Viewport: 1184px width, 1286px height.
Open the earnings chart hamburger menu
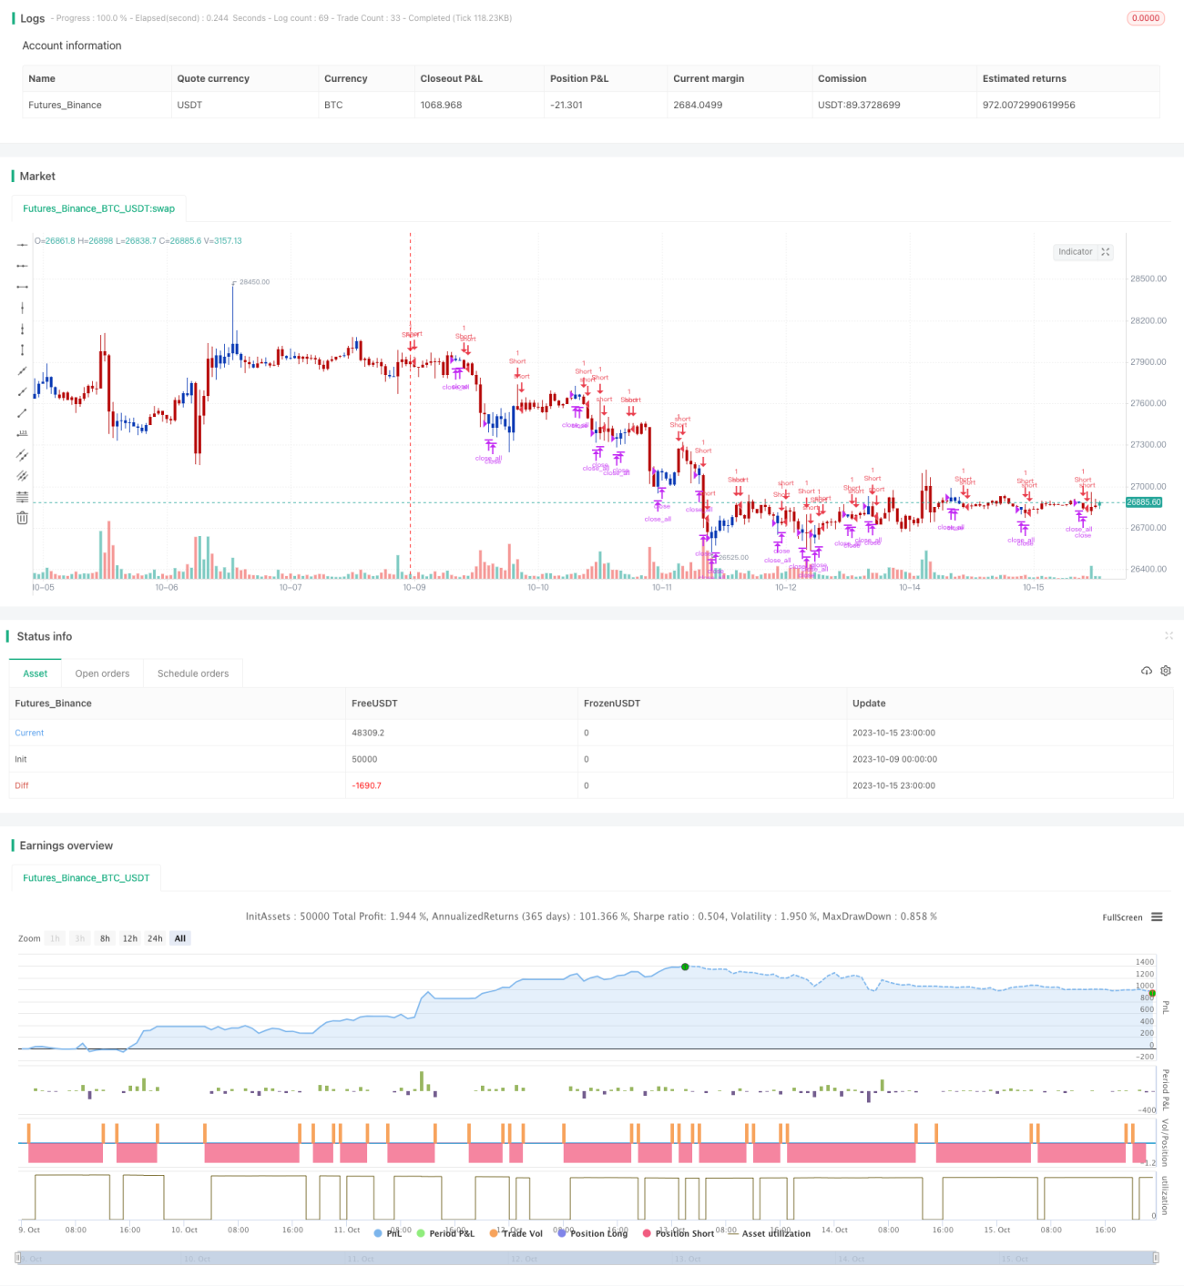pyautogui.click(x=1157, y=917)
